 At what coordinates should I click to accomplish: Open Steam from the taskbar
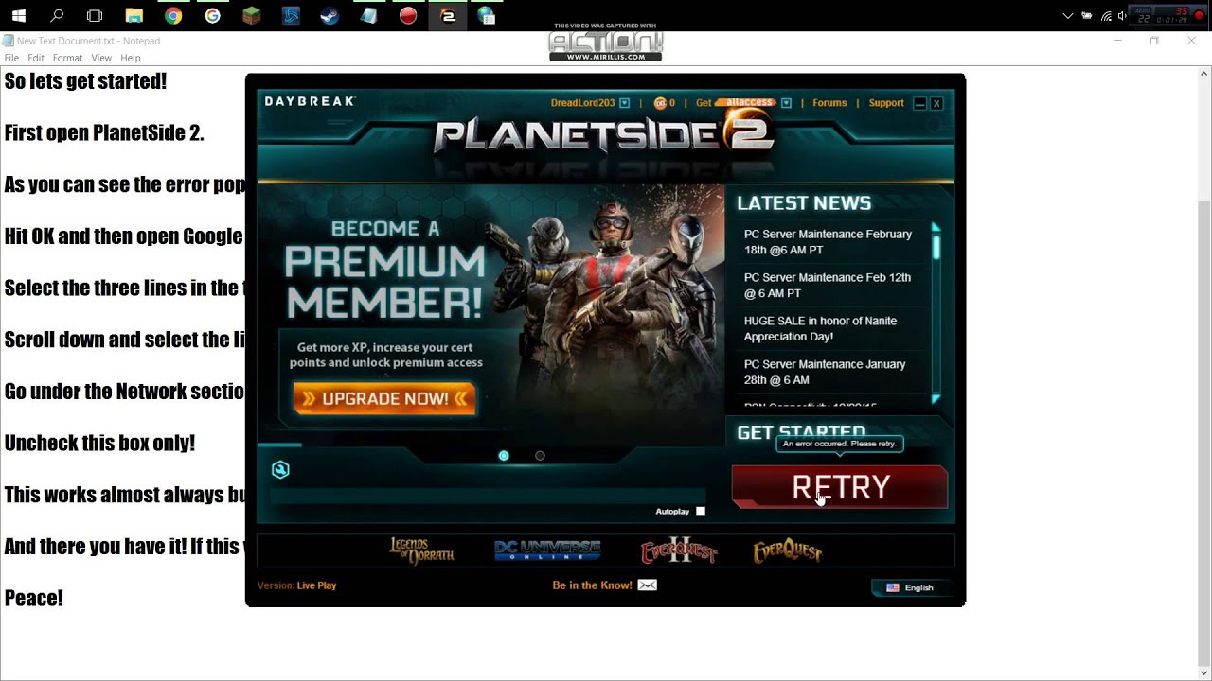[x=330, y=15]
